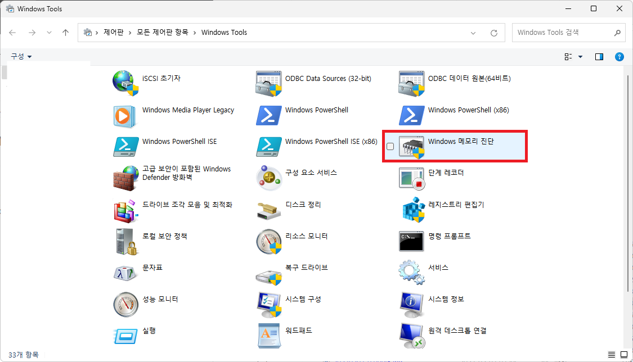The image size is (633, 362).
Task: Click Windows PowerShell ISE (x86) icon
Action: pos(268,147)
